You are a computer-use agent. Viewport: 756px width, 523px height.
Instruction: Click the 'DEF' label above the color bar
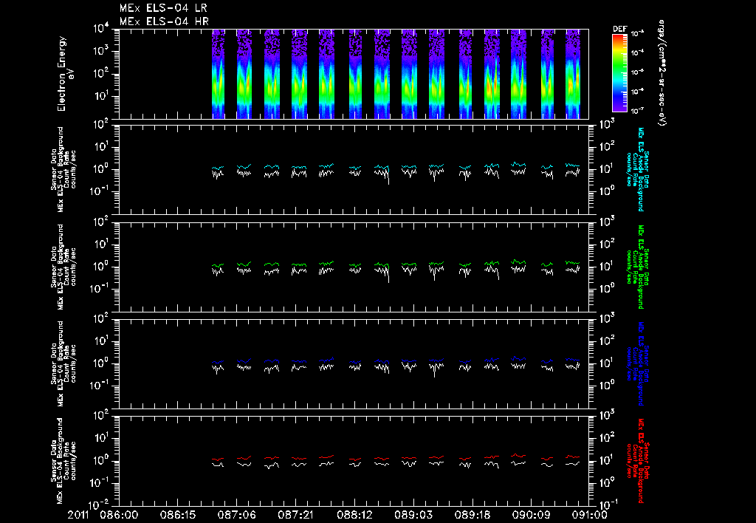[619, 29]
